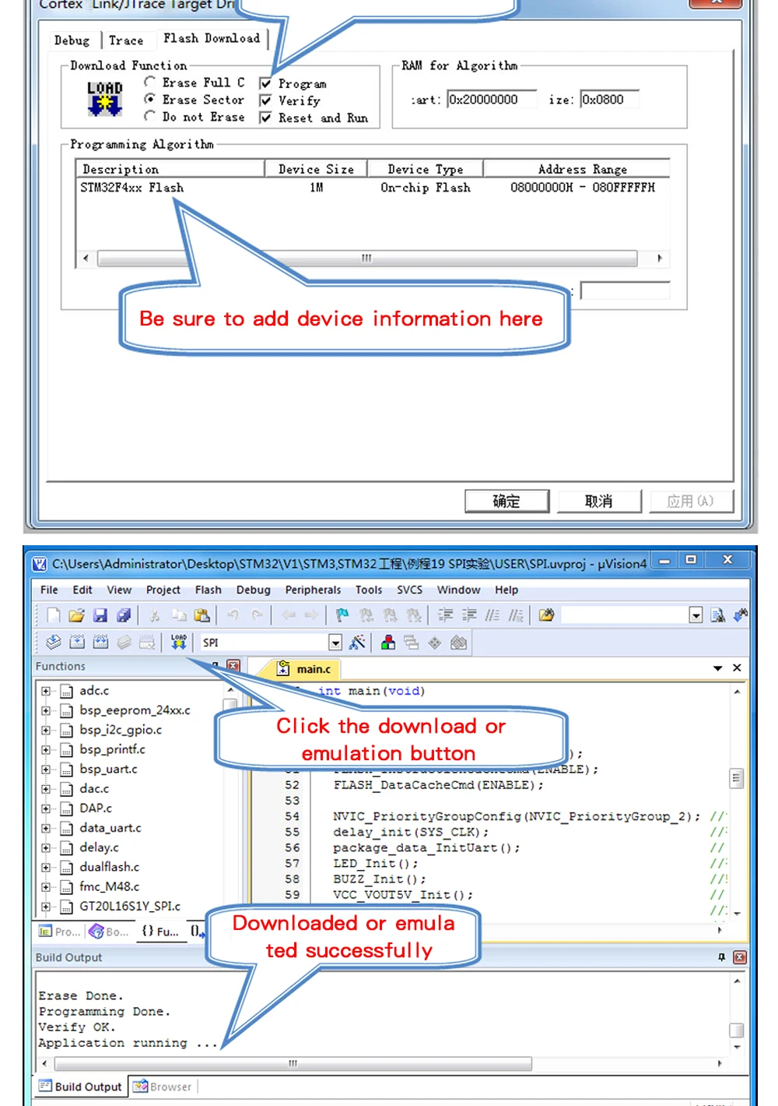Toggle the Program checkbox
The image size is (778, 1106).
265,83
